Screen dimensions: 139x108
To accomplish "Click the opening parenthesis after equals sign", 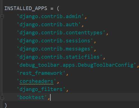I will (x=58, y=8).
